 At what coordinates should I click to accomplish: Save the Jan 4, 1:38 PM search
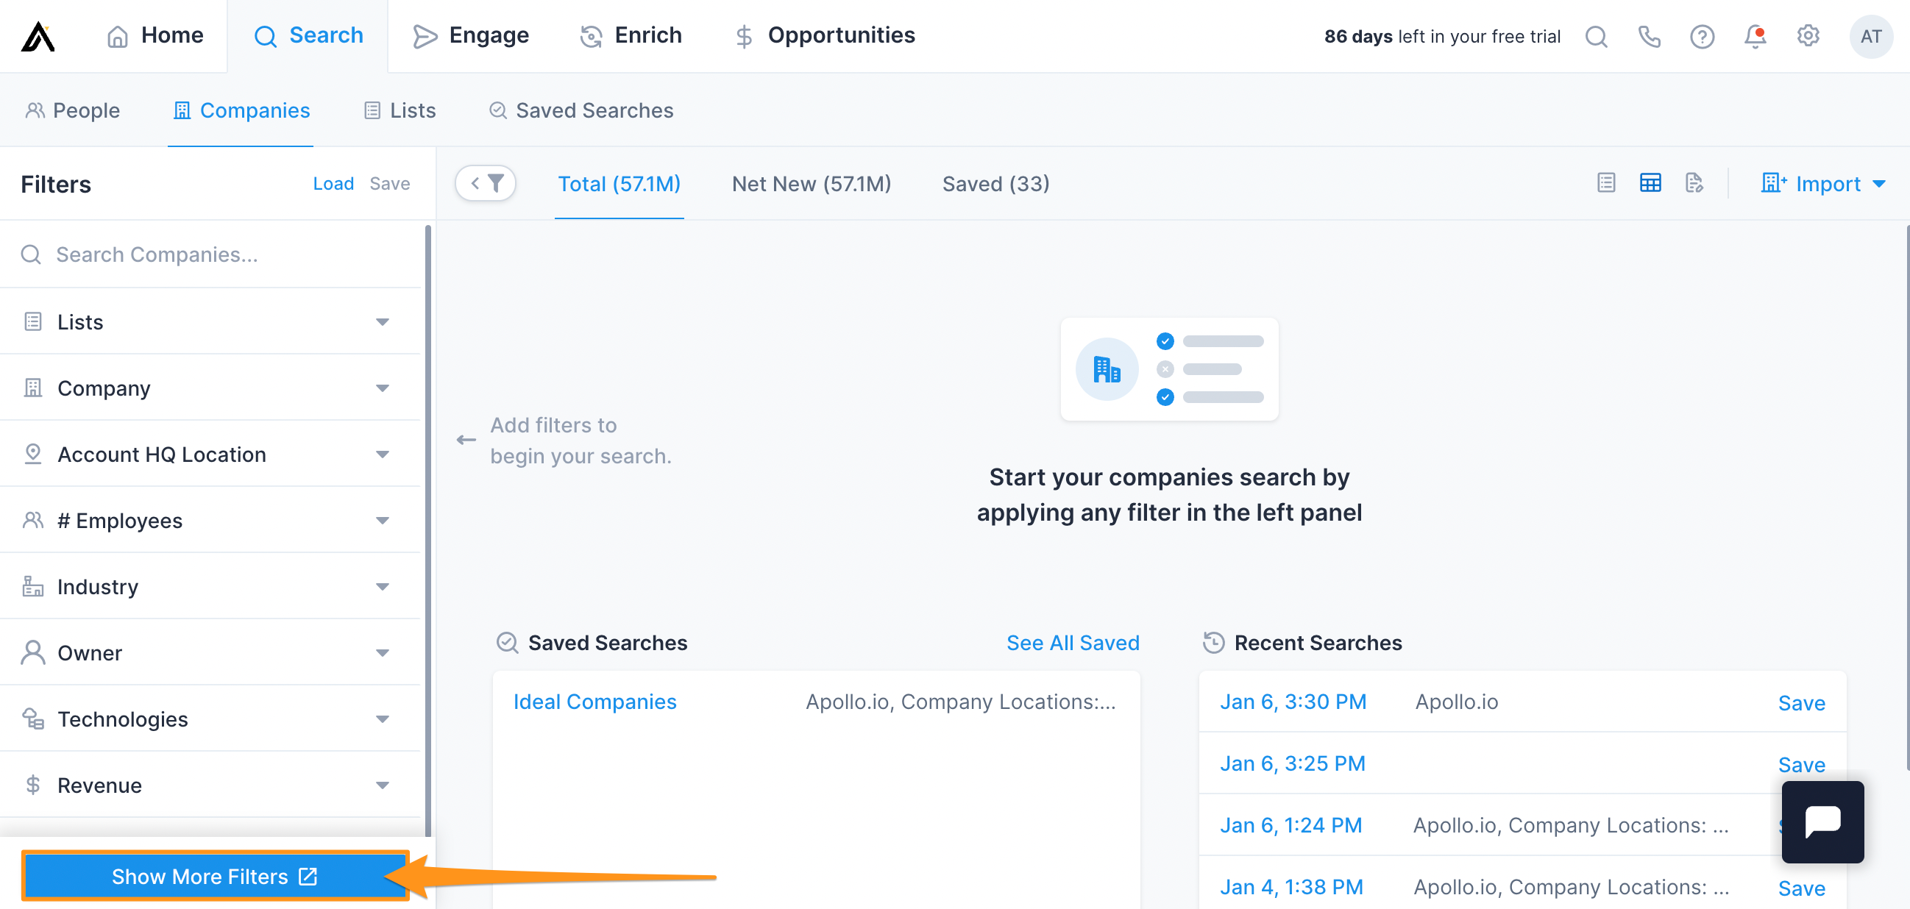[1801, 888]
